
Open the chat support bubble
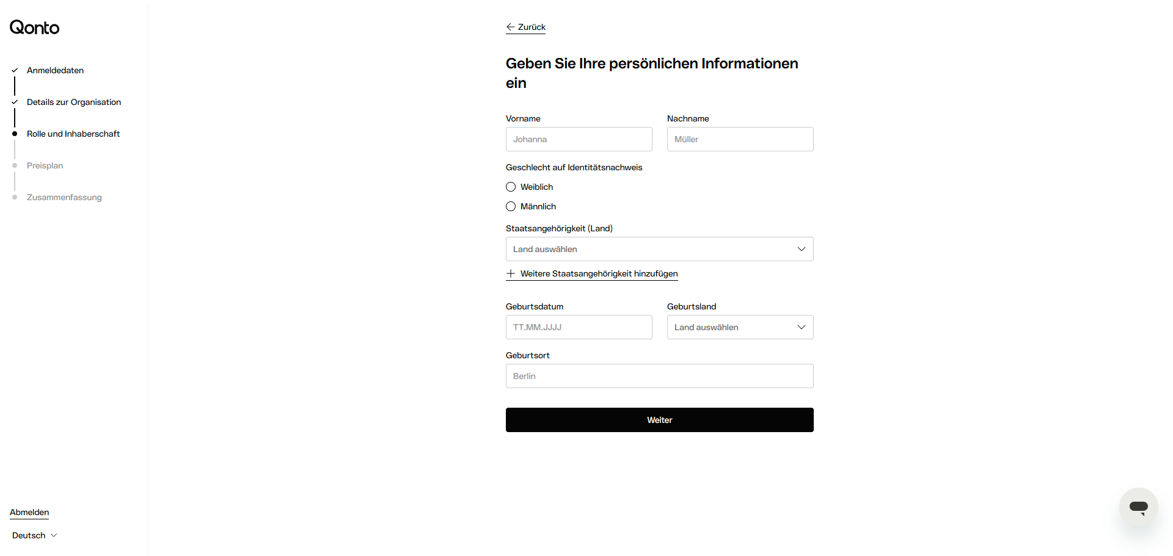(1138, 507)
